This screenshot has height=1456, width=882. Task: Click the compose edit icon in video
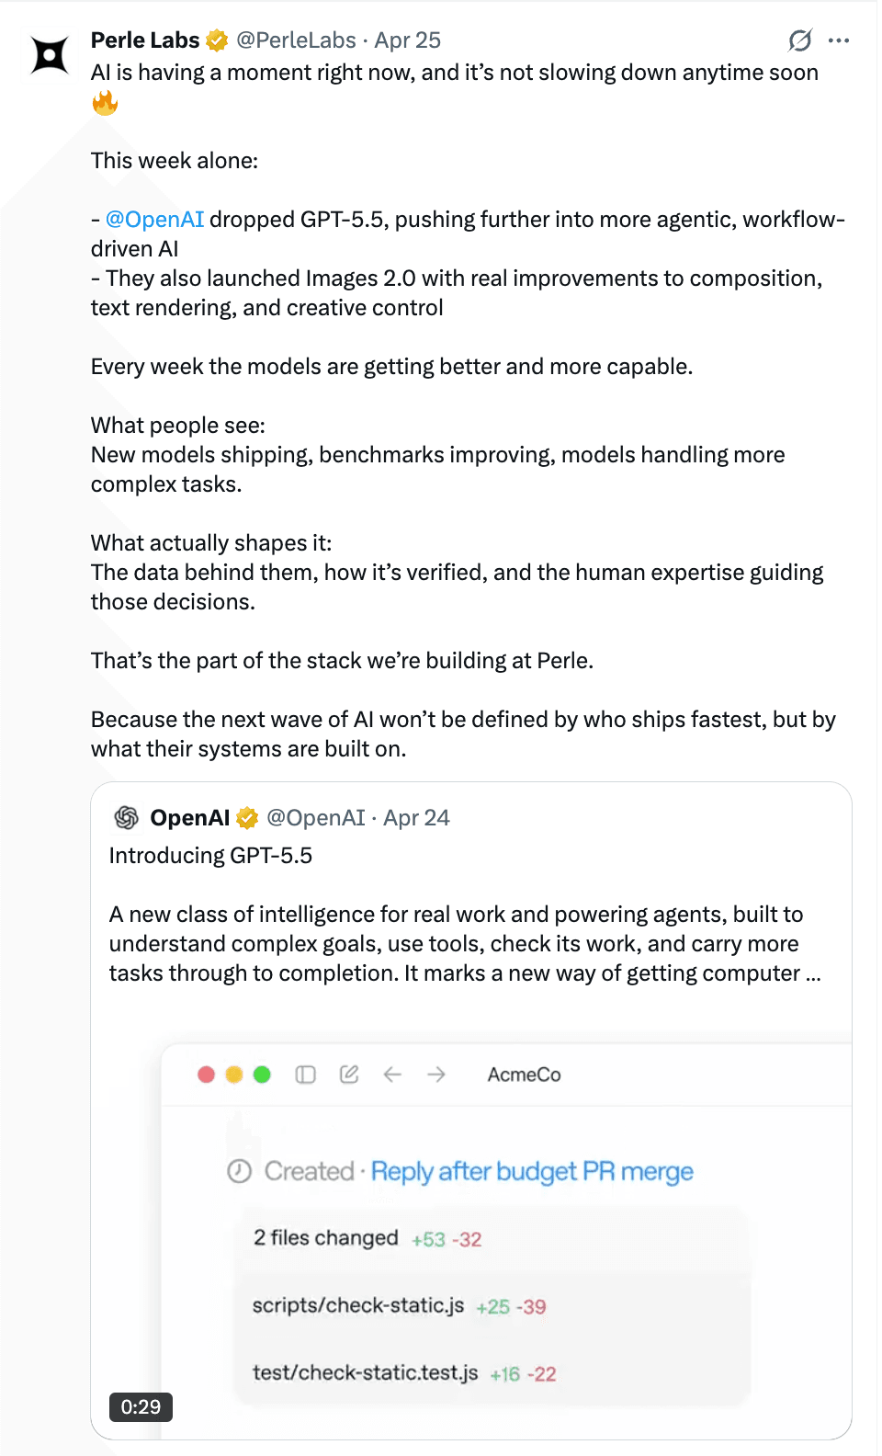click(349, 1075)
